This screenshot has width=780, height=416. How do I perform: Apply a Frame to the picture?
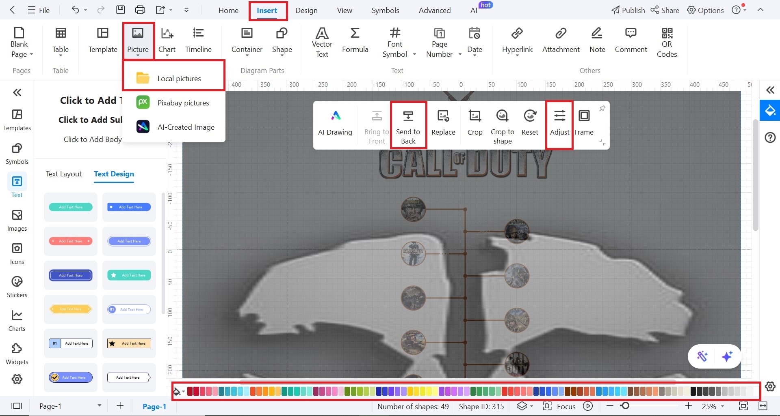(x=584, y=124)
